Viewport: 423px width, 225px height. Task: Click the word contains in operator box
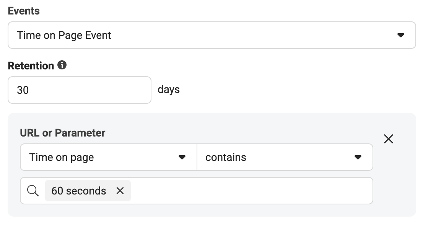tap(226, 157)
